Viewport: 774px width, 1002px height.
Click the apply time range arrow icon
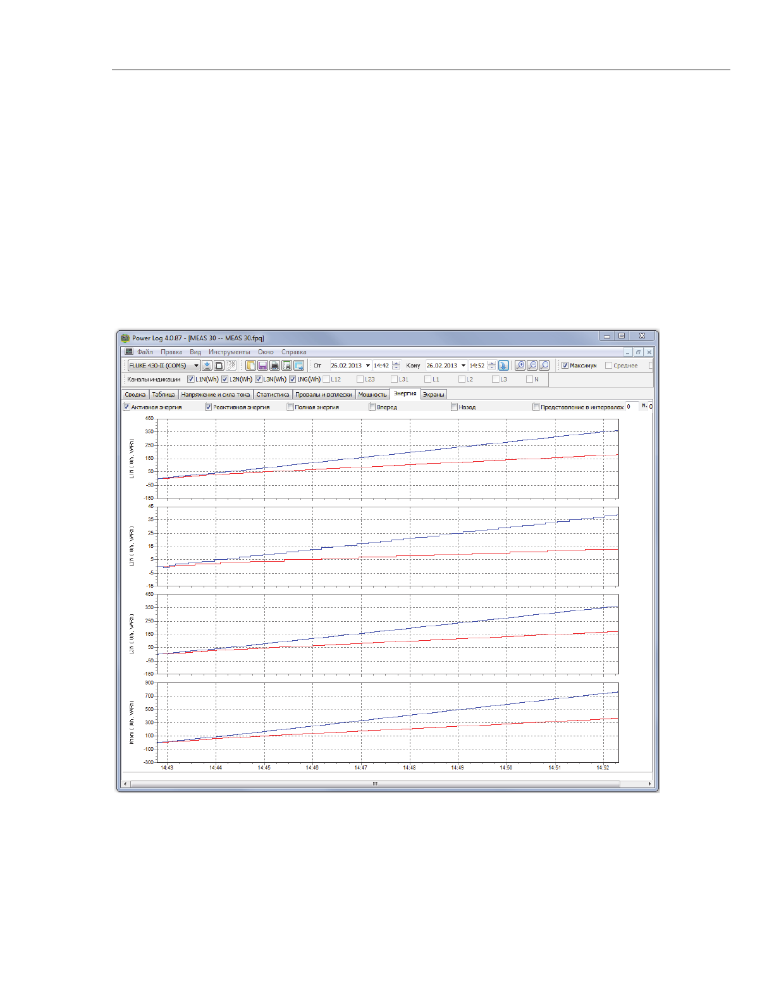tap(503, 366)
